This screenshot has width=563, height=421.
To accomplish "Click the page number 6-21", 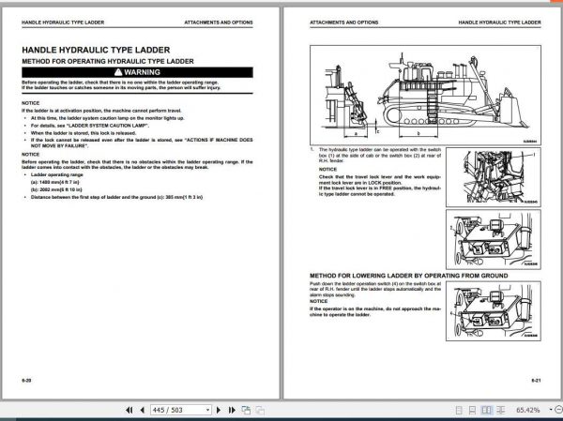I will (x=536, y=380).
